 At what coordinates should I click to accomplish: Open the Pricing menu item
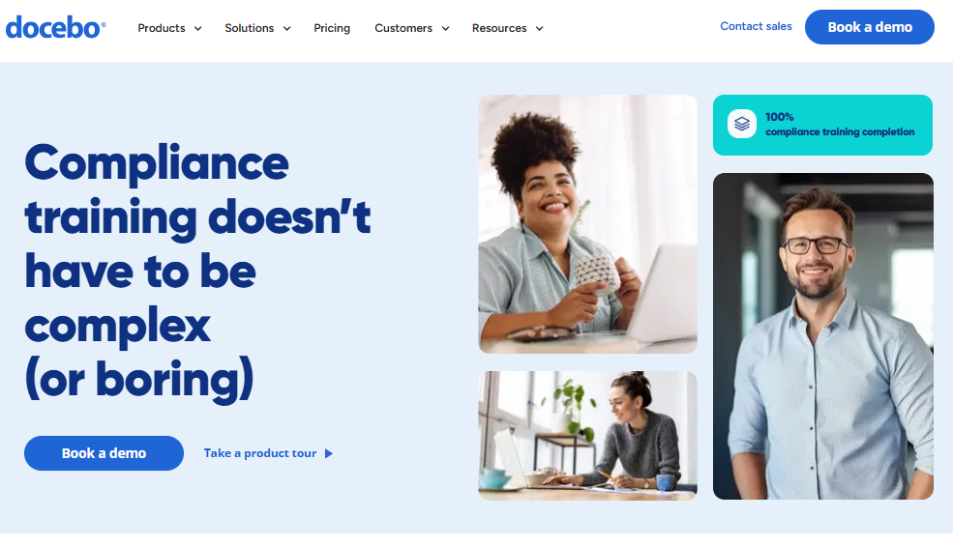[332, 28]
